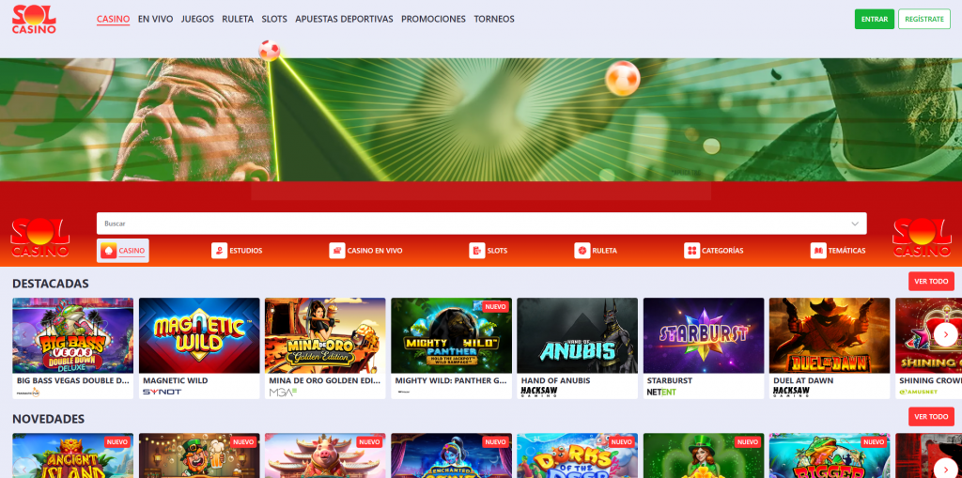This screenshot has height=478, width=962.
Task: Open the Magnetic Wild game thumbnail
Action: (x=199, y=335)
